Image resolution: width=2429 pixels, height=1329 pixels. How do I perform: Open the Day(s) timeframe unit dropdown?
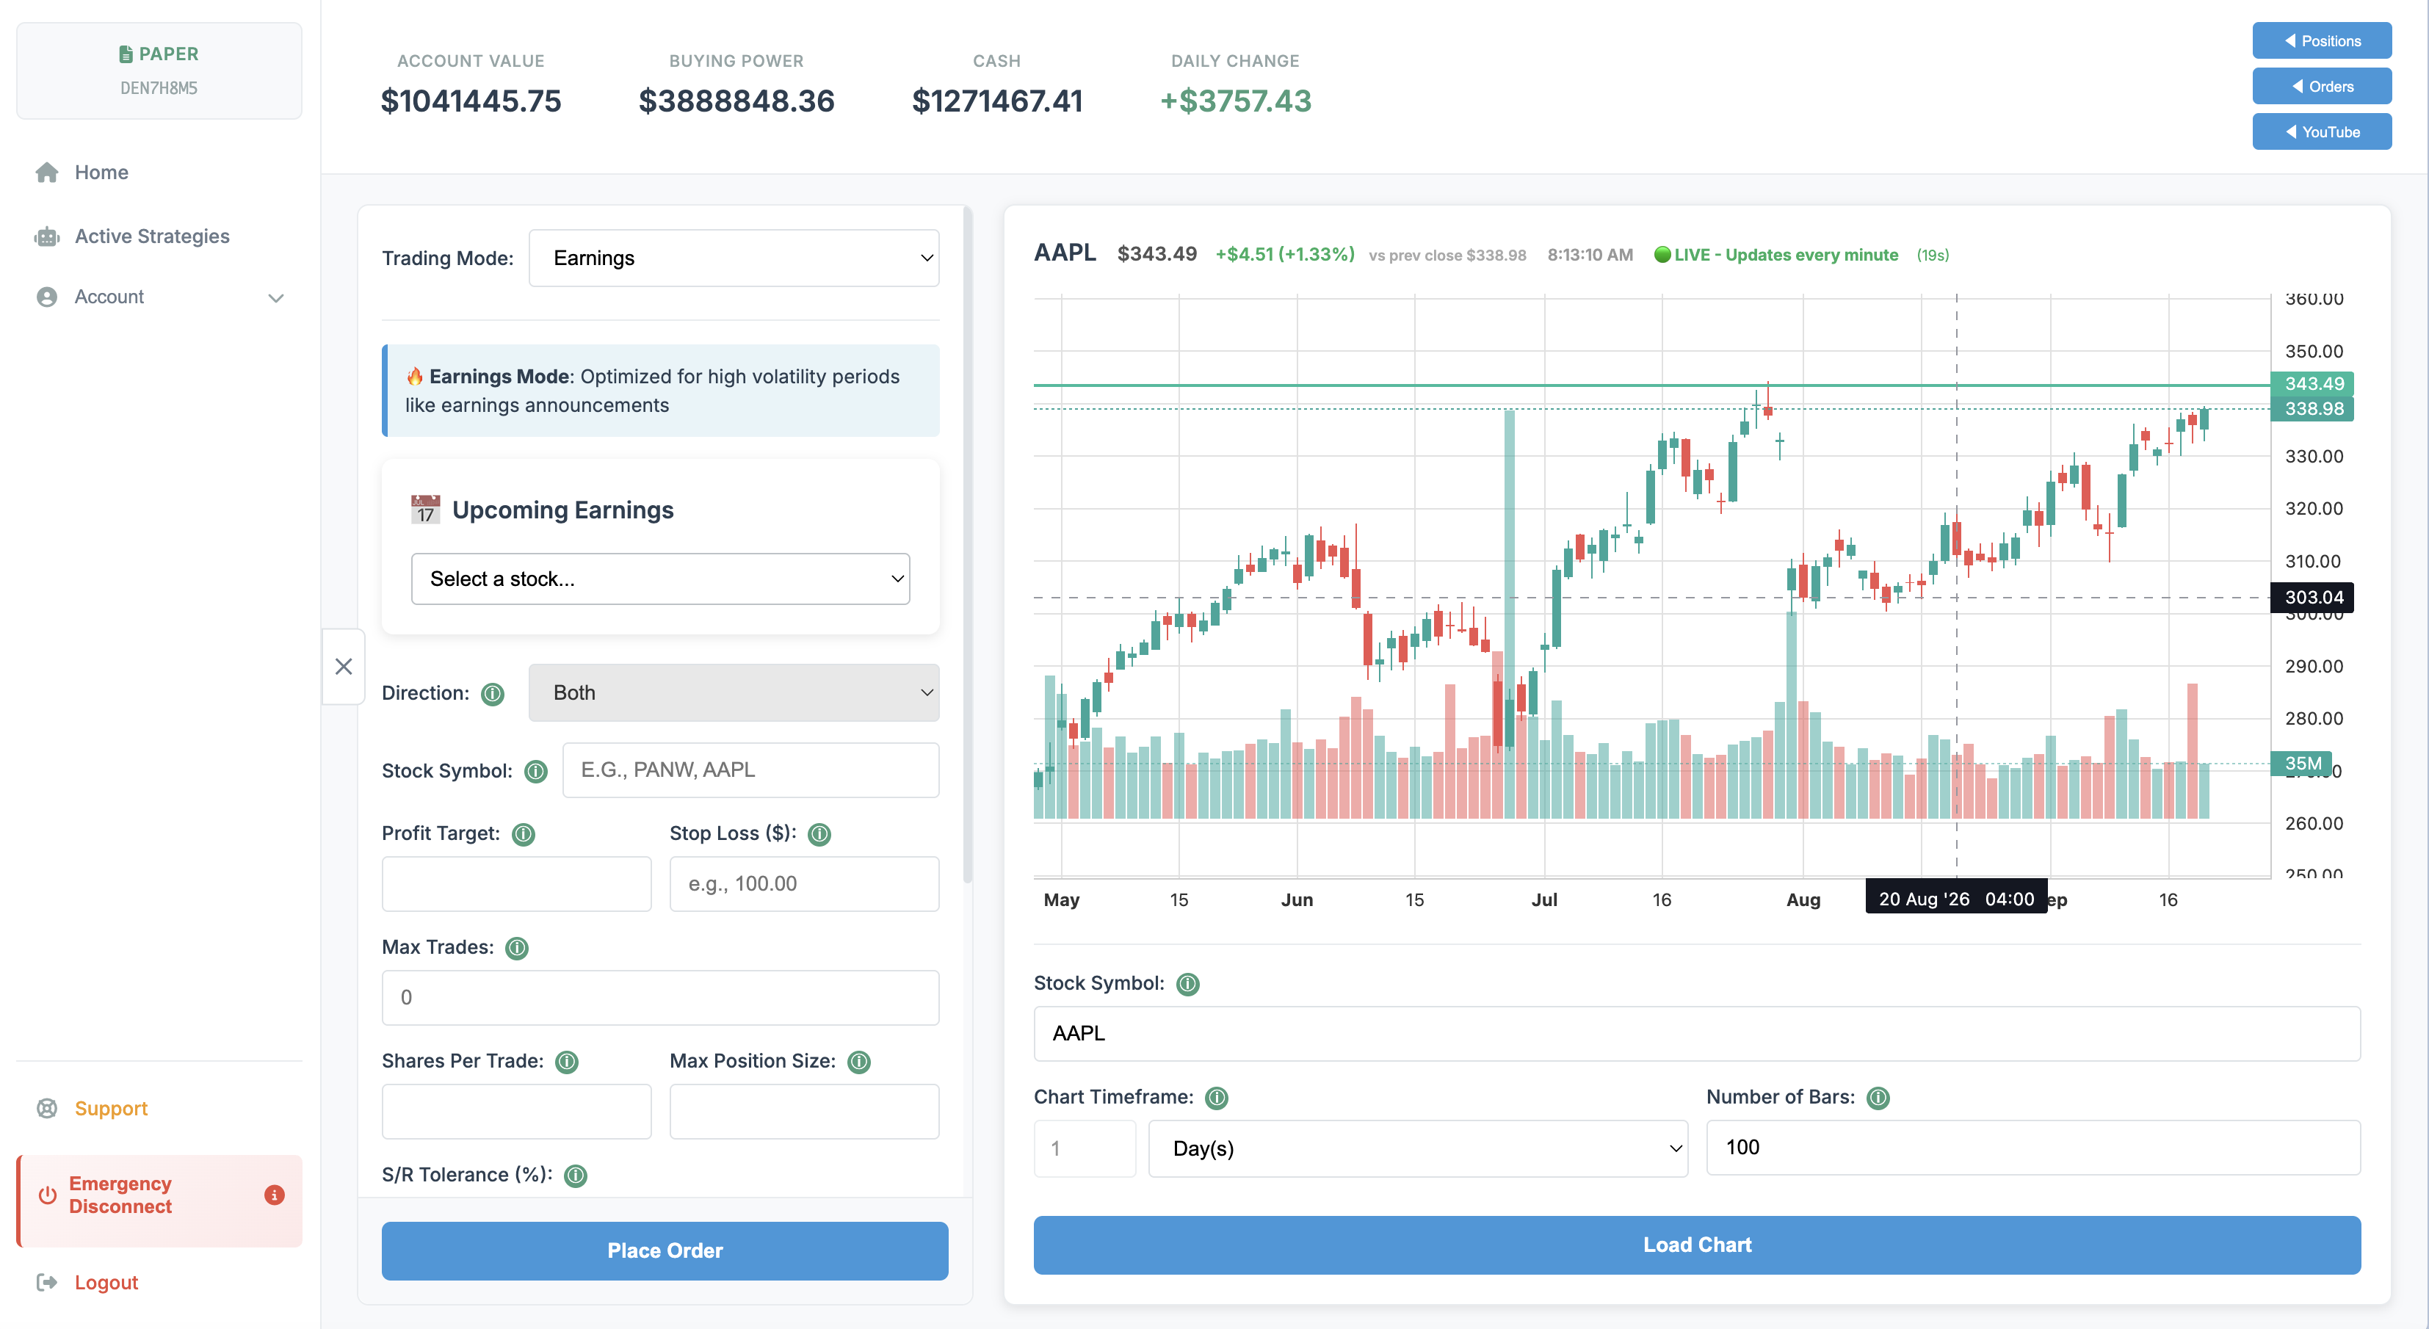[1418, 1149]
